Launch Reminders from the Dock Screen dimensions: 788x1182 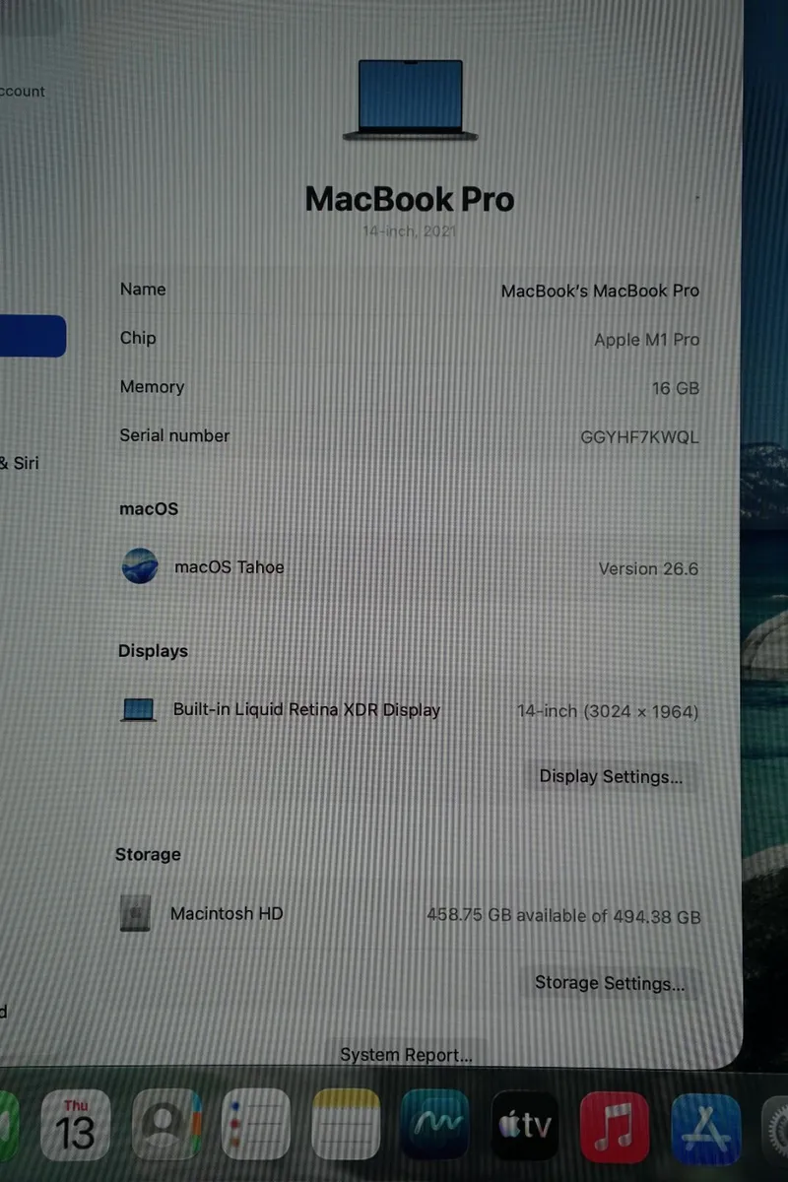(x=256, y=1125)
